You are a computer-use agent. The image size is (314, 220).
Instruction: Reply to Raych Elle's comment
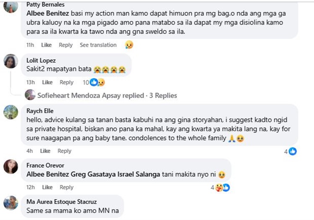coord(64,151)
